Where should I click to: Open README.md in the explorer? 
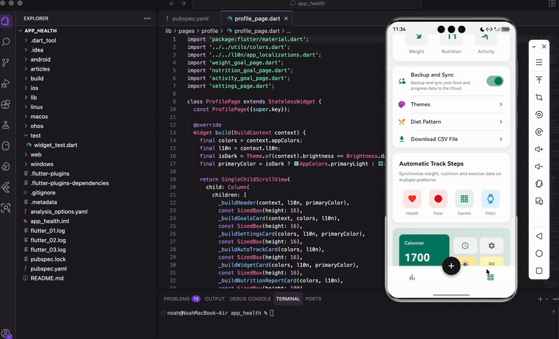click(47, 277)
